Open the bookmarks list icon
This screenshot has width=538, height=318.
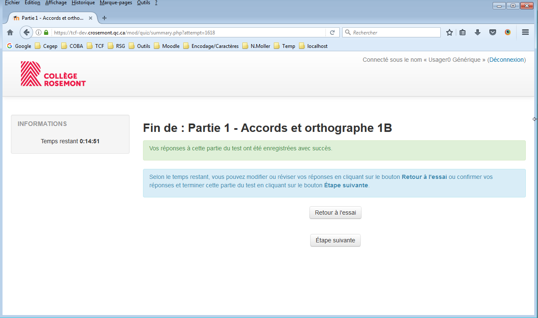463,32
